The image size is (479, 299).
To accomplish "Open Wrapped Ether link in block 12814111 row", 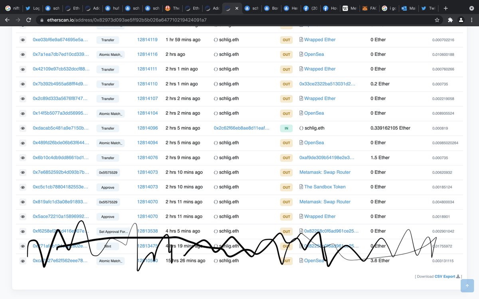I will tap(320, 69).
